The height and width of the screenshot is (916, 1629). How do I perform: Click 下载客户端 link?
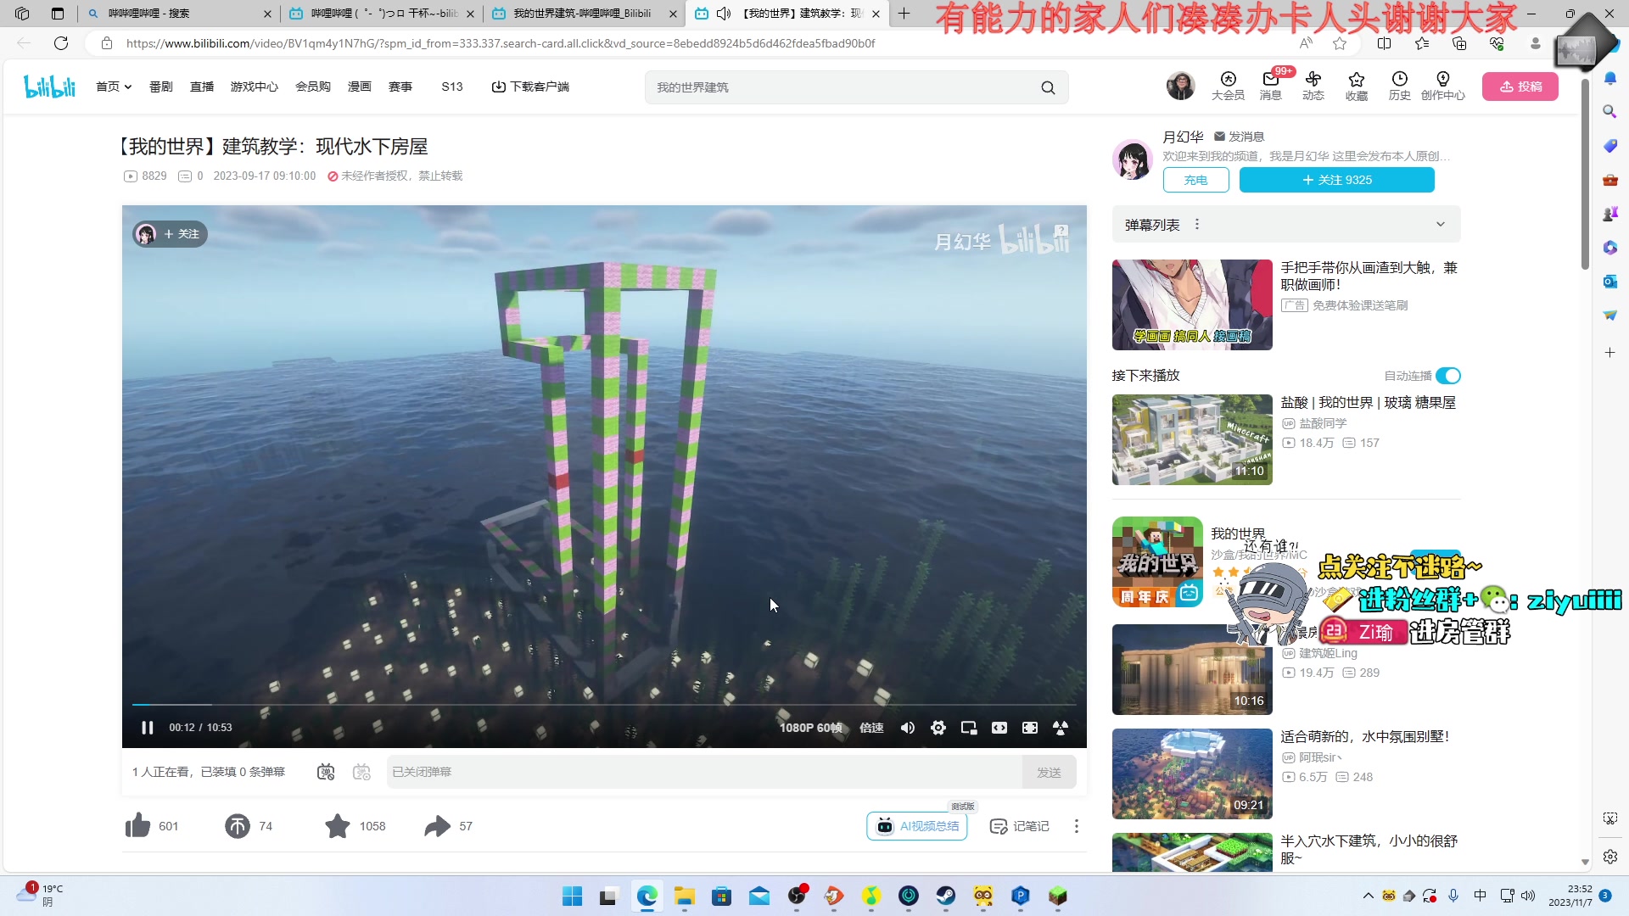[x=531, y=87]
